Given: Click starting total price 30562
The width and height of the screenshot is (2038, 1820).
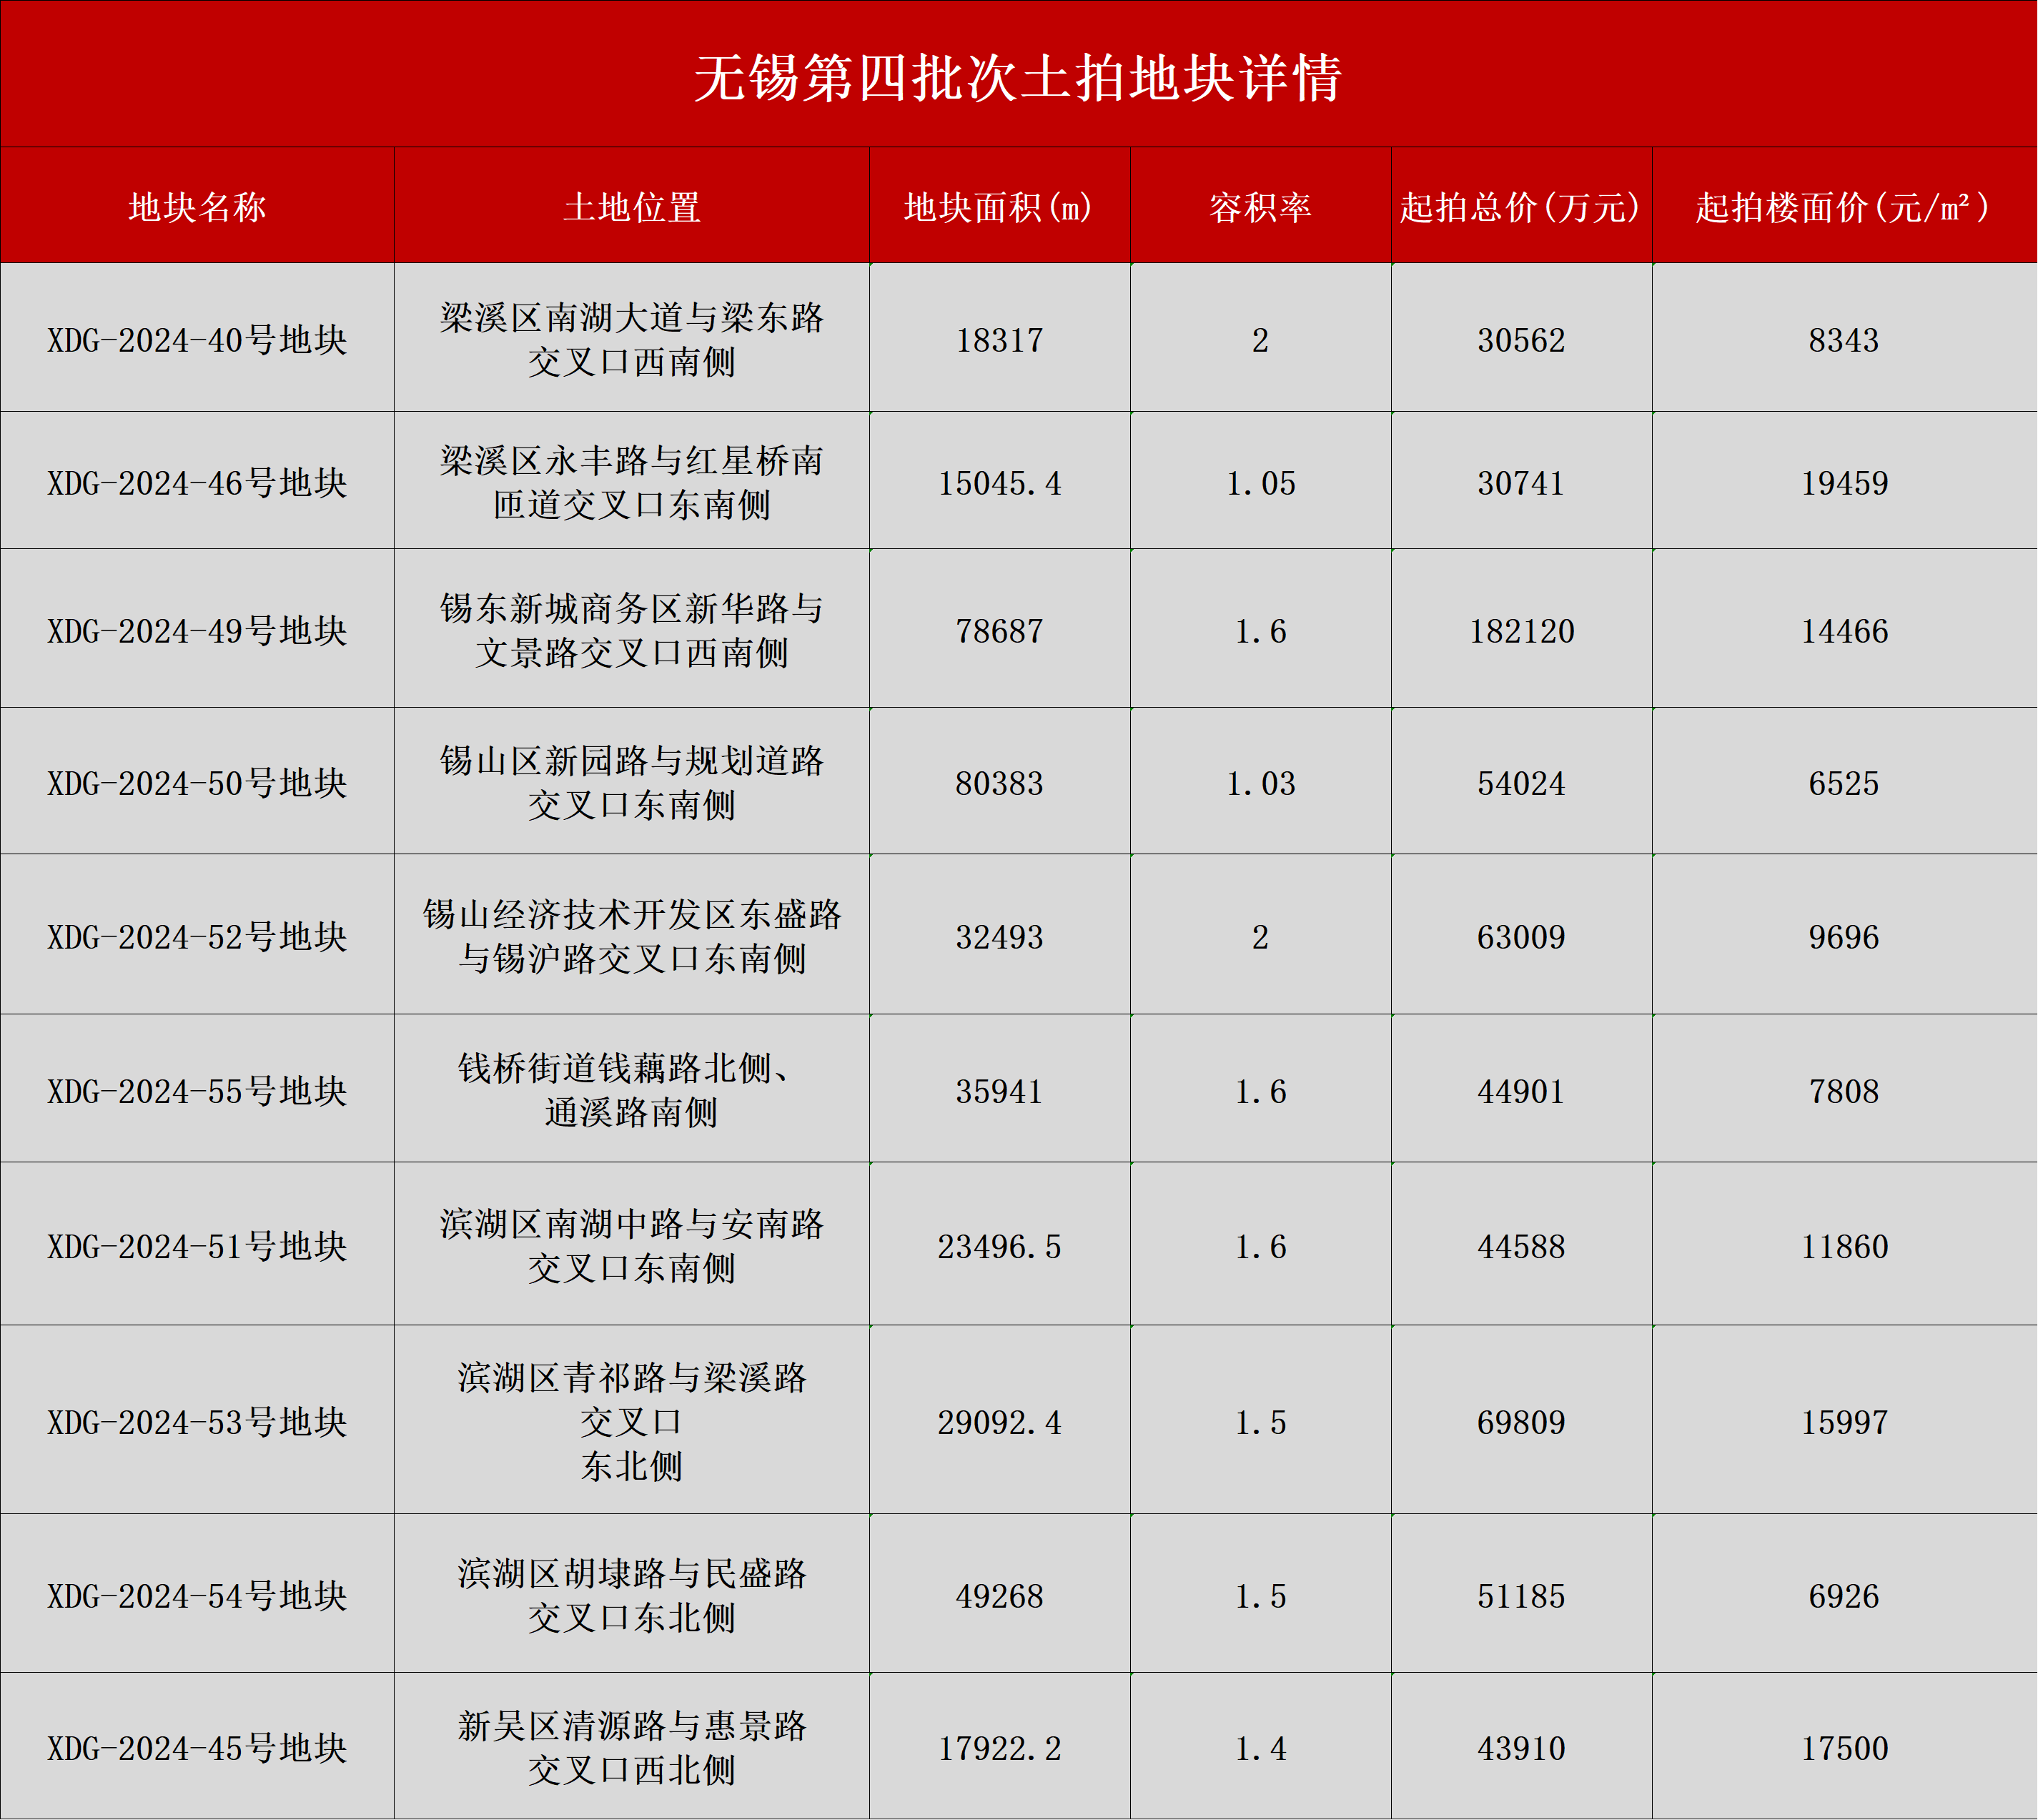Looking at the screenshot, I should [x=1521, y=341].
